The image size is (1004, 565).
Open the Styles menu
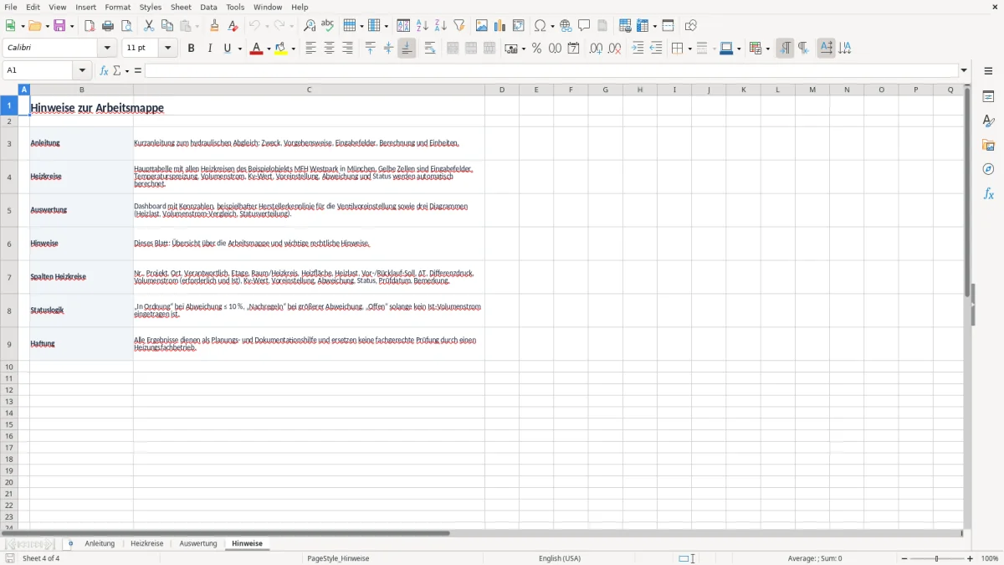pos(151,7)
